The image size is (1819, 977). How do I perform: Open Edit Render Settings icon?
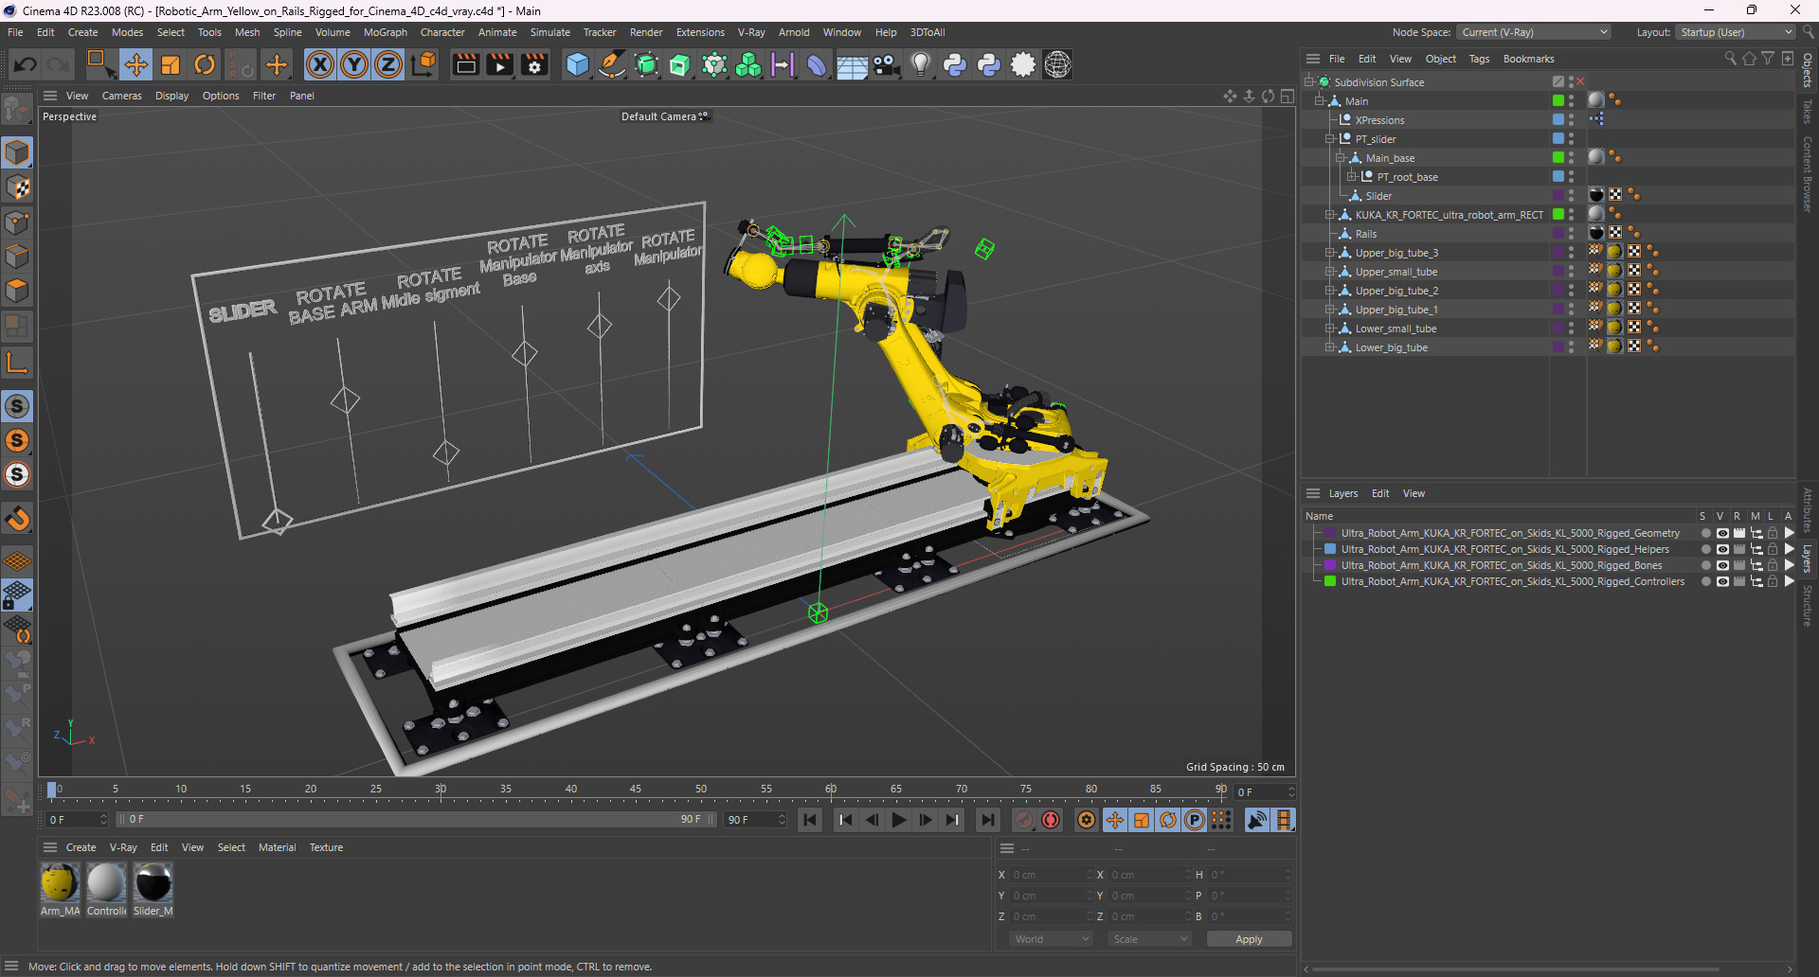pos(535,64)
